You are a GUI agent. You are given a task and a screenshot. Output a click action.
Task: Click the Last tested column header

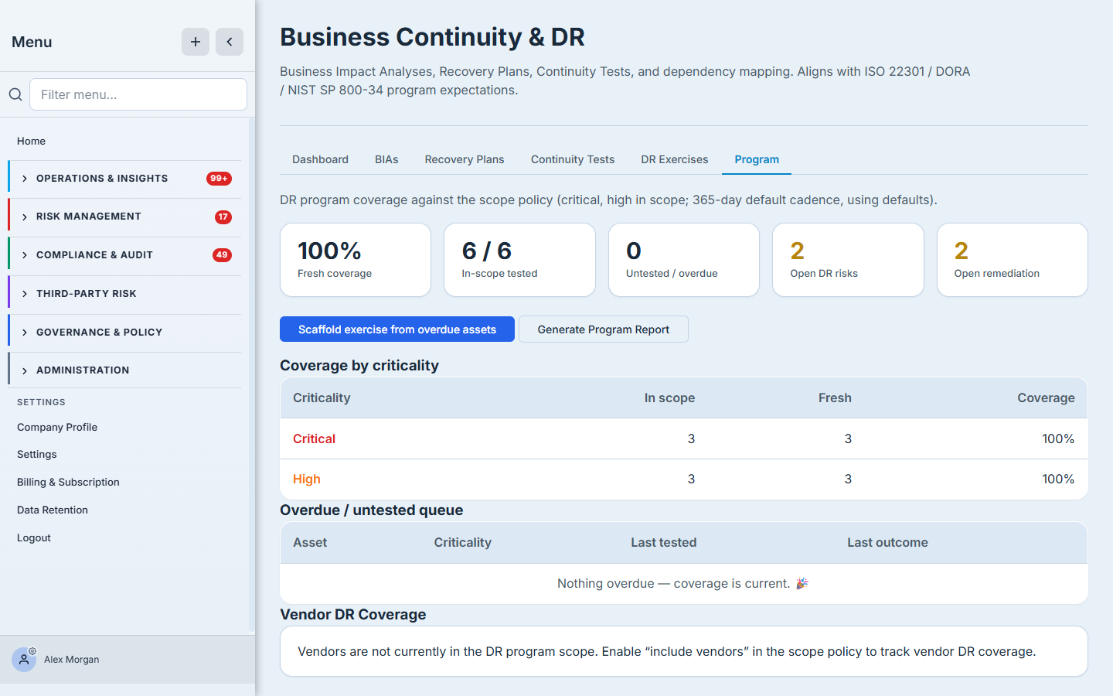coord(663,543)
